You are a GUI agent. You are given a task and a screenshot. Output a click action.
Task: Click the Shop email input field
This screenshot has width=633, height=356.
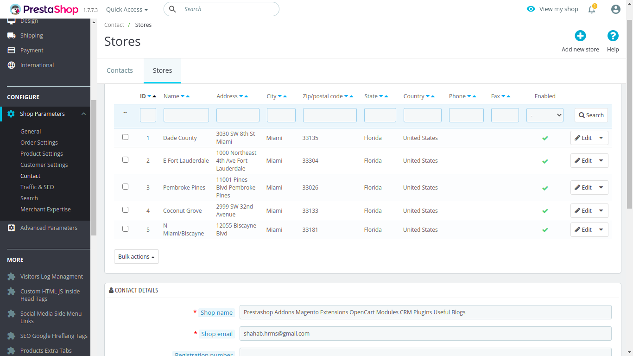425,333
